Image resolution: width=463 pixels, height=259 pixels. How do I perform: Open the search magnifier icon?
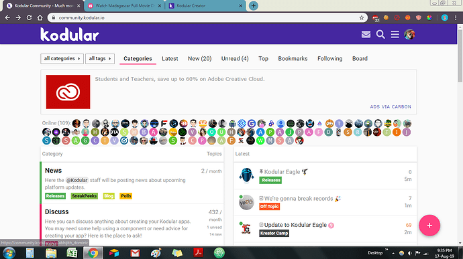coord(380,35)
